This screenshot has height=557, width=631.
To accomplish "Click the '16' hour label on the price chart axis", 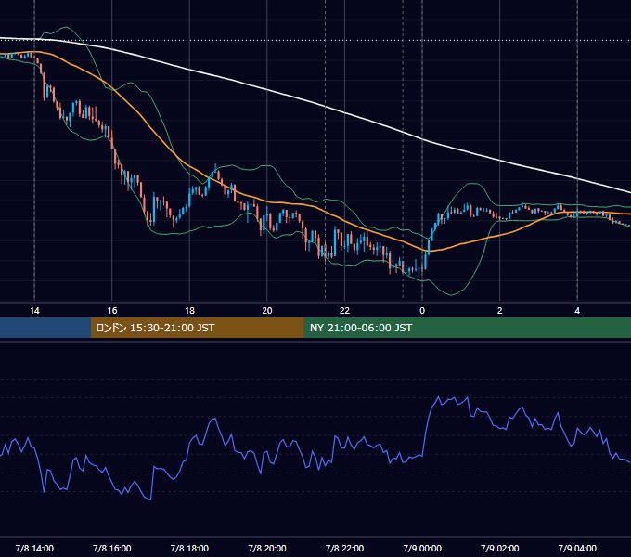I will point(112,311).
